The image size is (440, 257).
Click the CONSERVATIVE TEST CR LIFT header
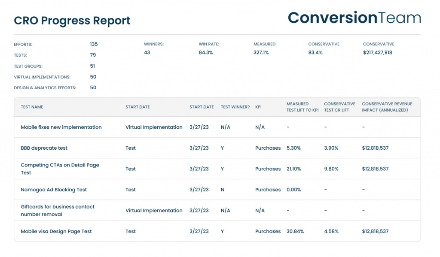(339, 107)
